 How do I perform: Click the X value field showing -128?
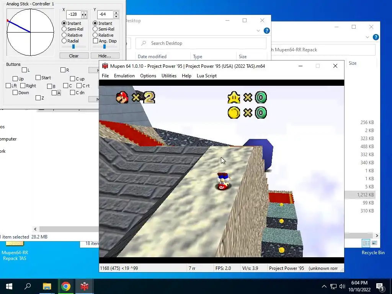(74, 15)
